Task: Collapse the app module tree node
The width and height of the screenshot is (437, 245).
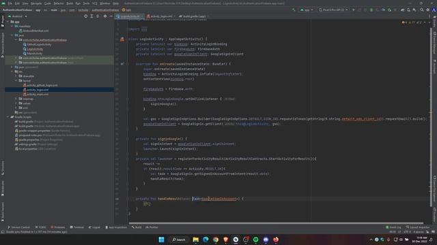Action: click(8, 22)
